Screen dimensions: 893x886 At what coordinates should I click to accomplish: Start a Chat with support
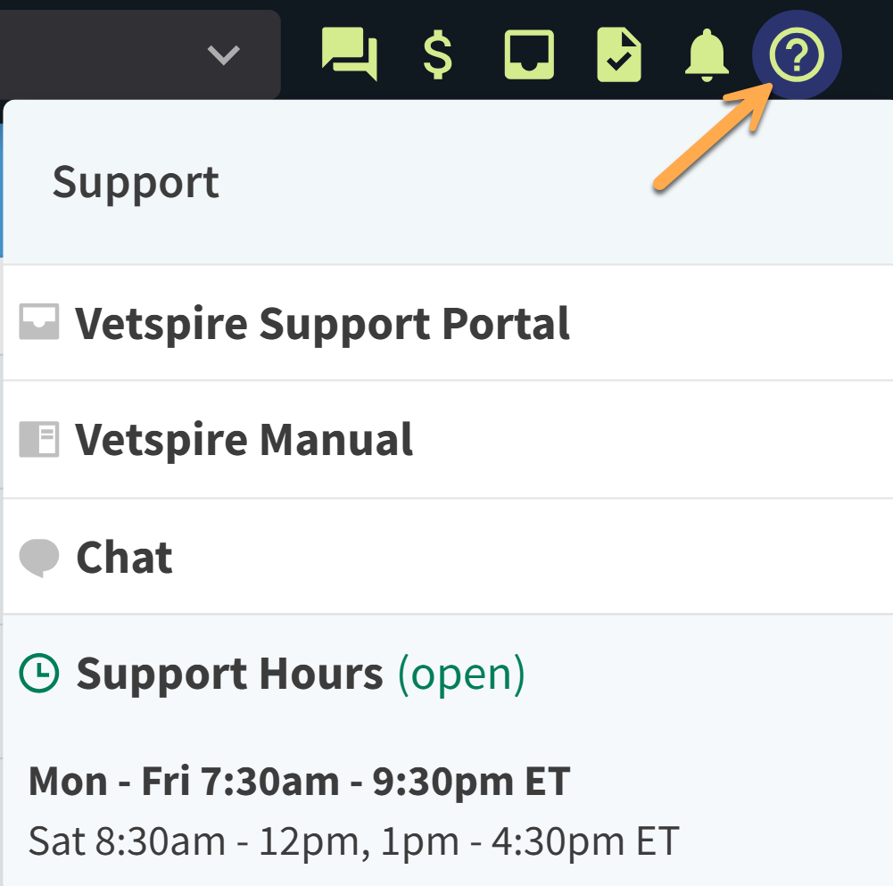click(124, 557)
